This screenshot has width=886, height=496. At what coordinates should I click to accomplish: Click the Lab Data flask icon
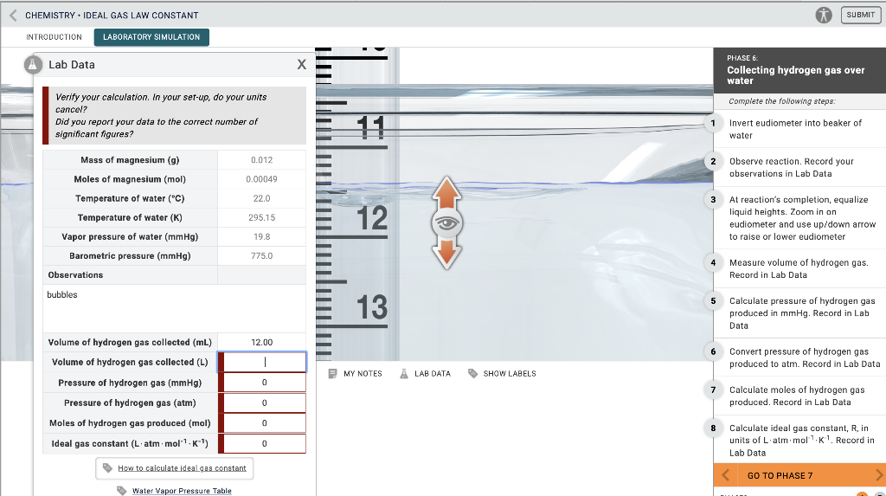coord(33,64)
